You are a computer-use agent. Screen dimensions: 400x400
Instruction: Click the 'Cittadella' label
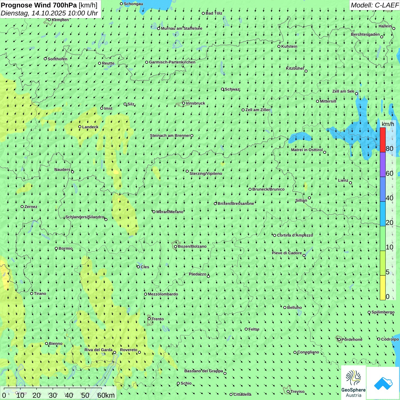click(x=242, y=394)
